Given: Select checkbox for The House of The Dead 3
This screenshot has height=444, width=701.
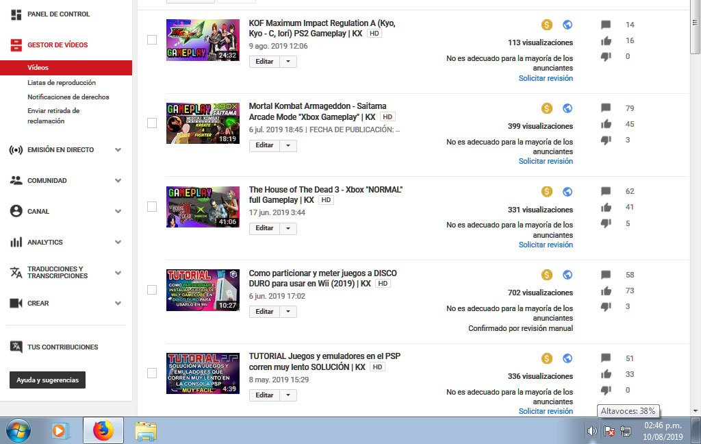Looking at the screenshot, I should pos(152,206).
